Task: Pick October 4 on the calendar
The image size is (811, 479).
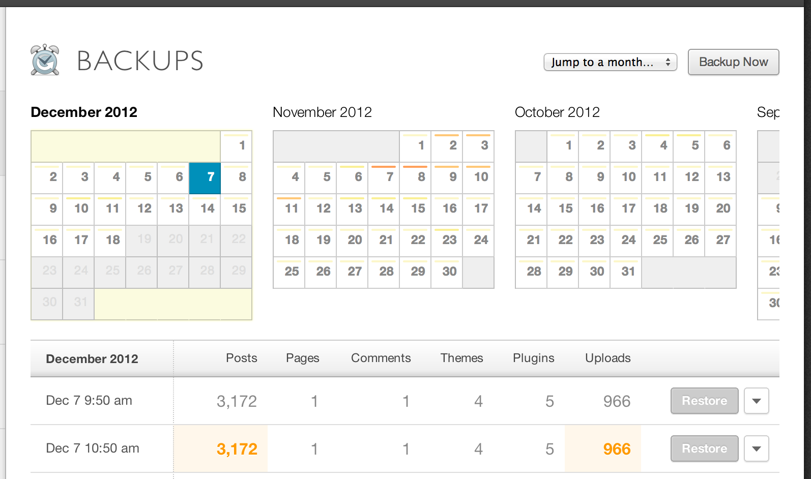Action: coord(658,146)
